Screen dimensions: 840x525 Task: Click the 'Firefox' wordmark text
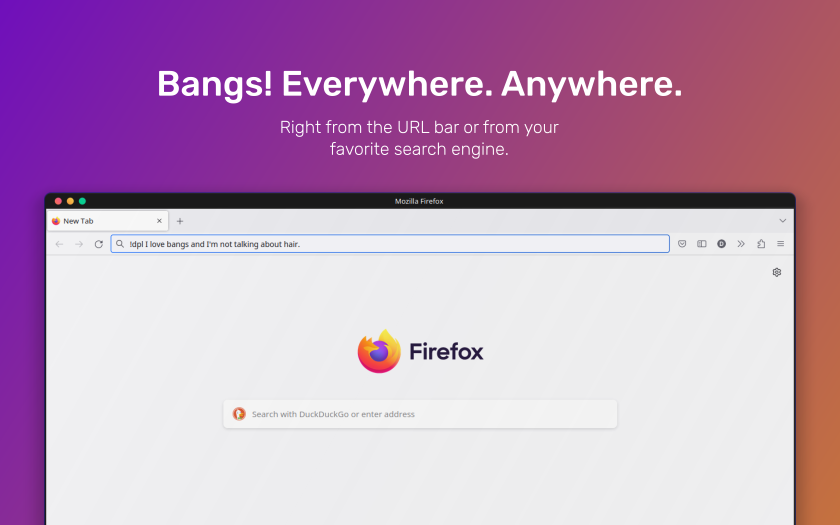point(446,351)
